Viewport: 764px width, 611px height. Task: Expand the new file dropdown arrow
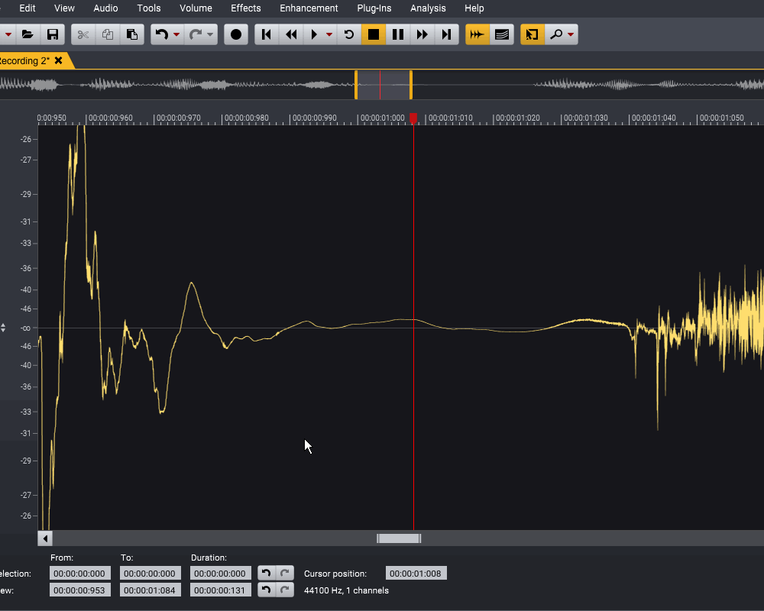click(x=8, y=34)
